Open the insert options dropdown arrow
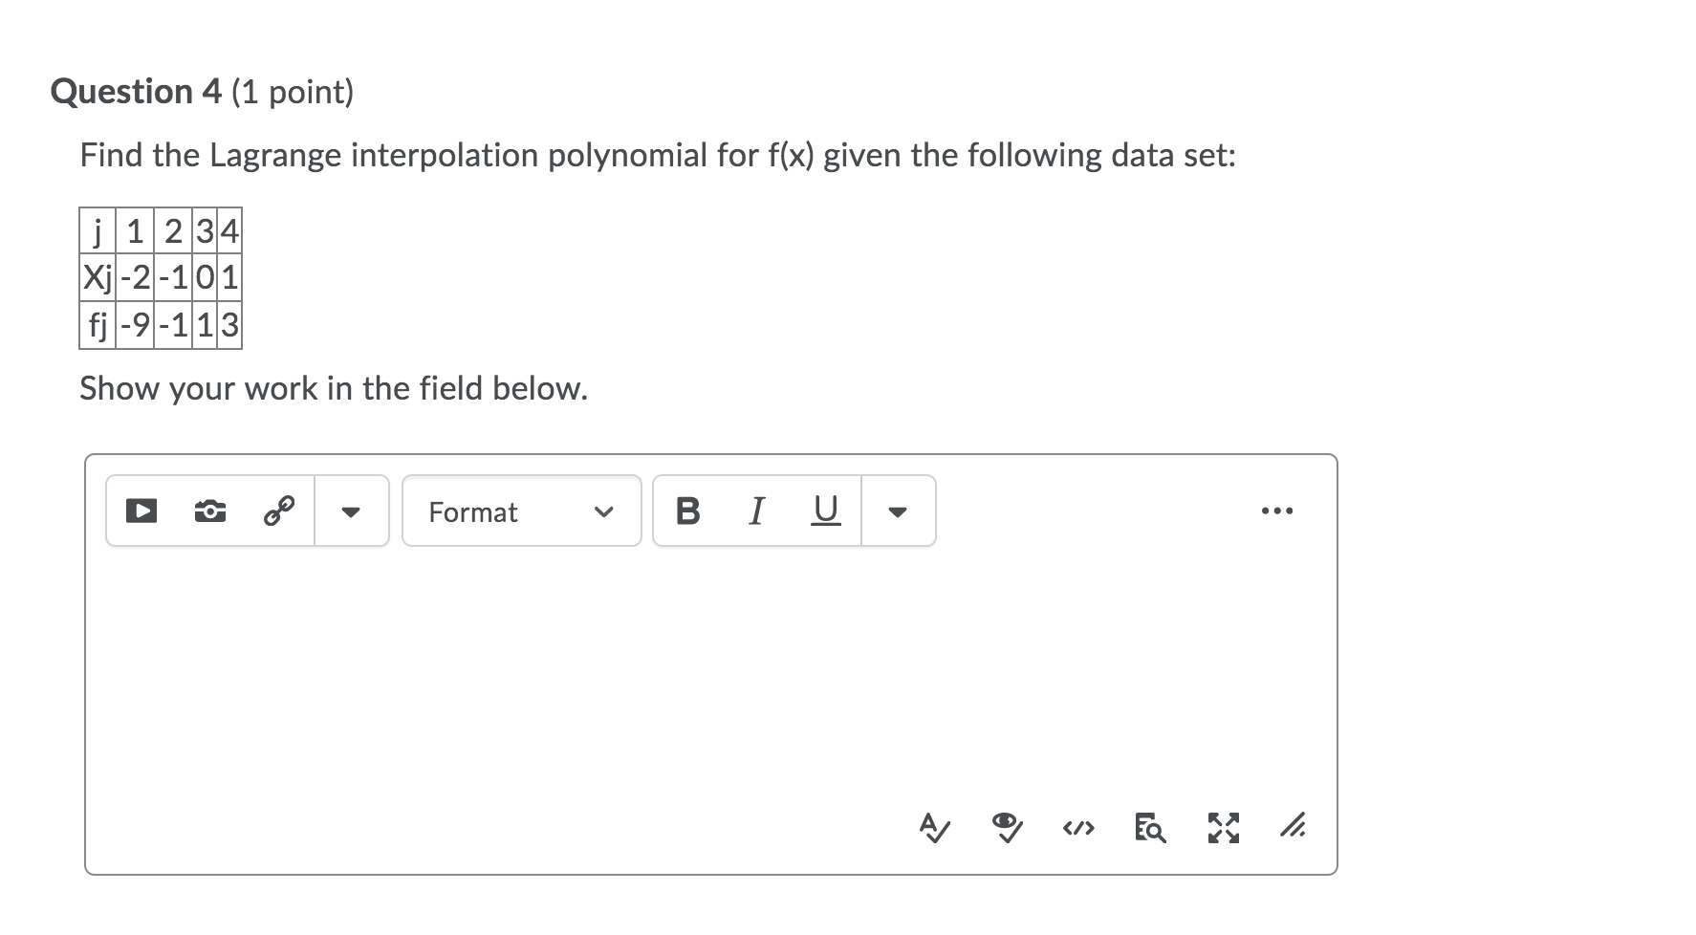 point(351,511)
